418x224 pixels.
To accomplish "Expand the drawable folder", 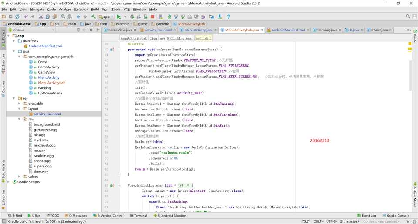I will pyautogui.click(x=19, y=104).
